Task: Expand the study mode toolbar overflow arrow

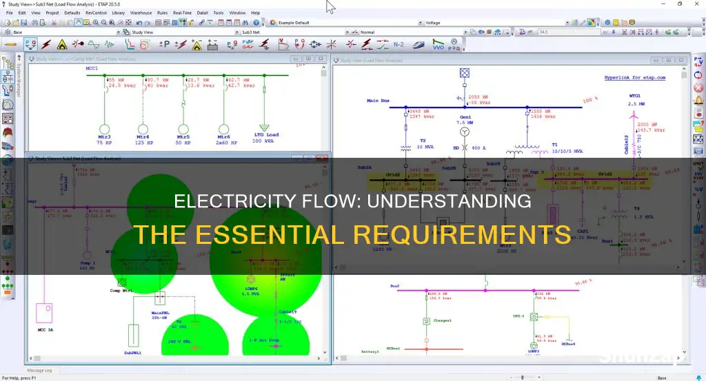Action: [x=463, y=49]
